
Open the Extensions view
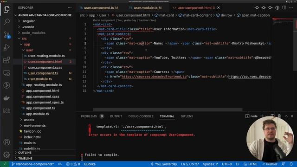pyautogui.click(x=6, y=60)
